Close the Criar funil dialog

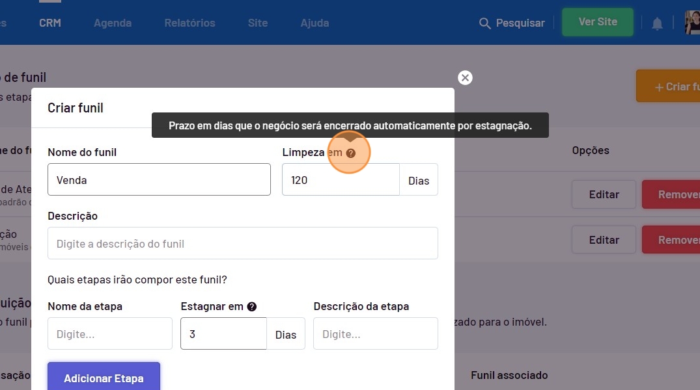tap(465, 78)
